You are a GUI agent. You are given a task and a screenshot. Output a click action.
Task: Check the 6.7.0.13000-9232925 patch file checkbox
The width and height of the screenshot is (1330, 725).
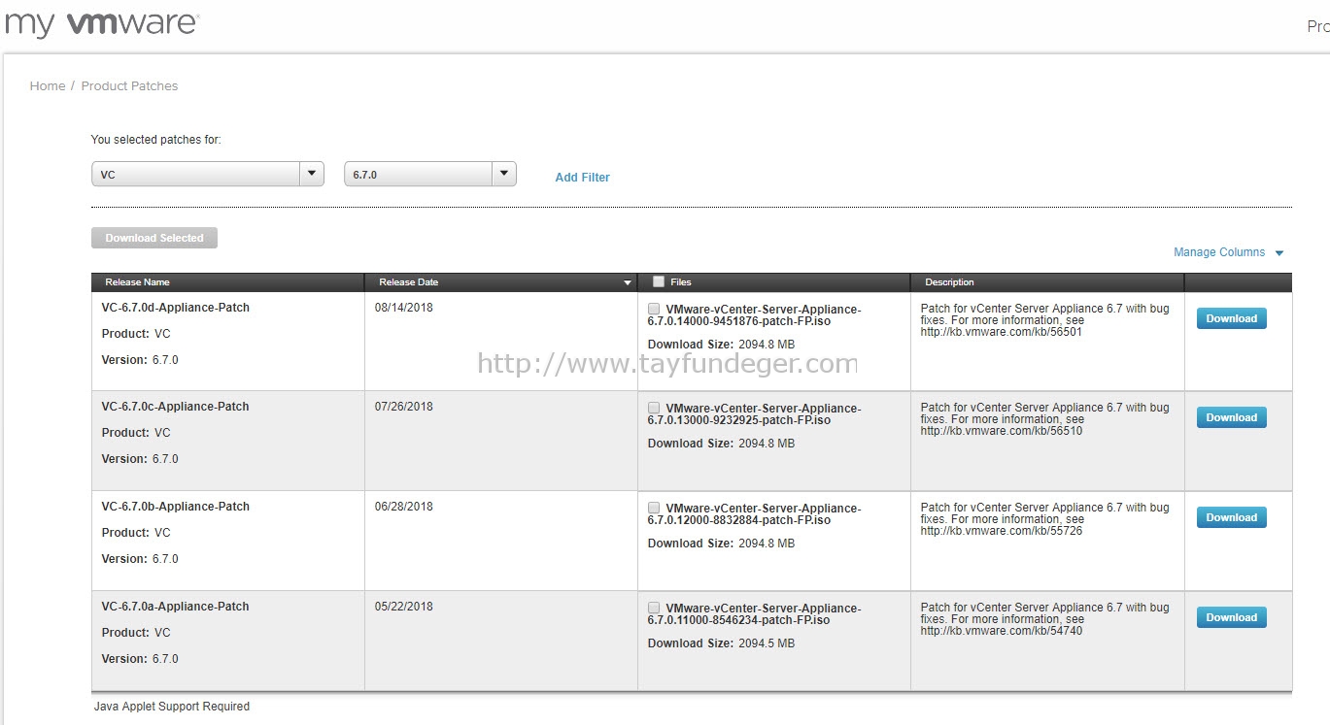click(654, 408)
